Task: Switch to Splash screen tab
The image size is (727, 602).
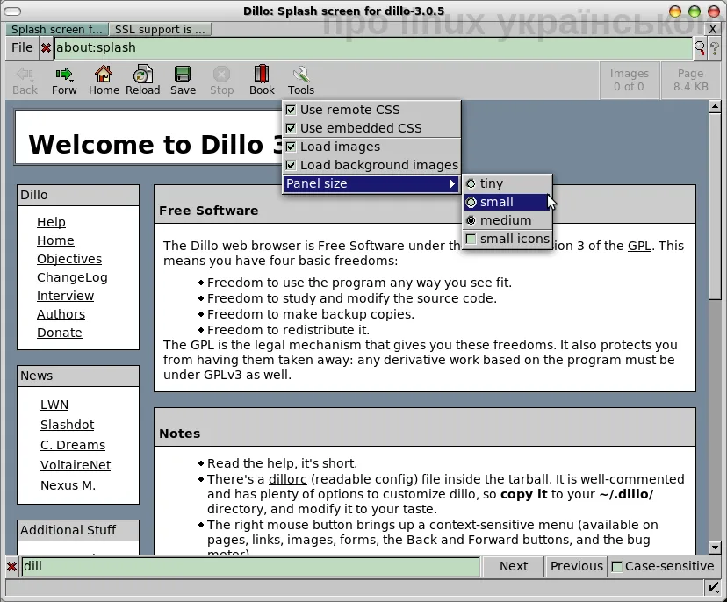Action: 56,29
